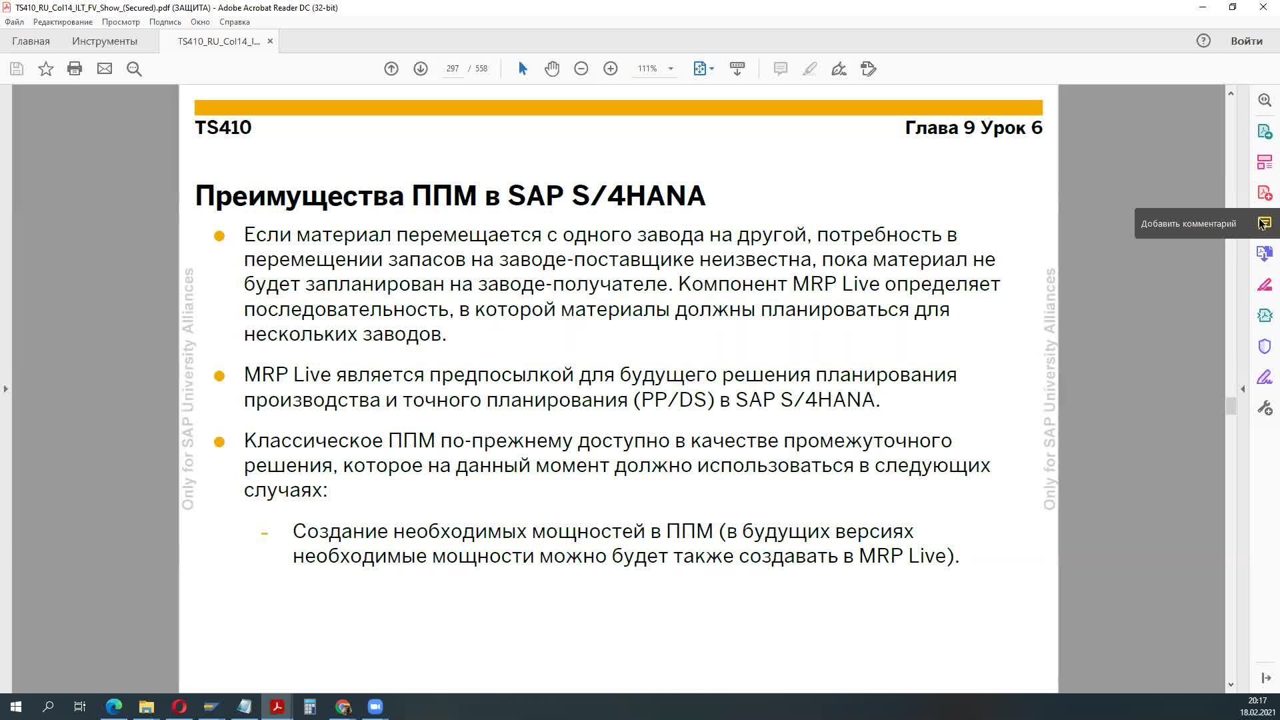This screenshot has height=720, width=1280.
Task: Open the Справка menu
Action: [x=235, y=22]
